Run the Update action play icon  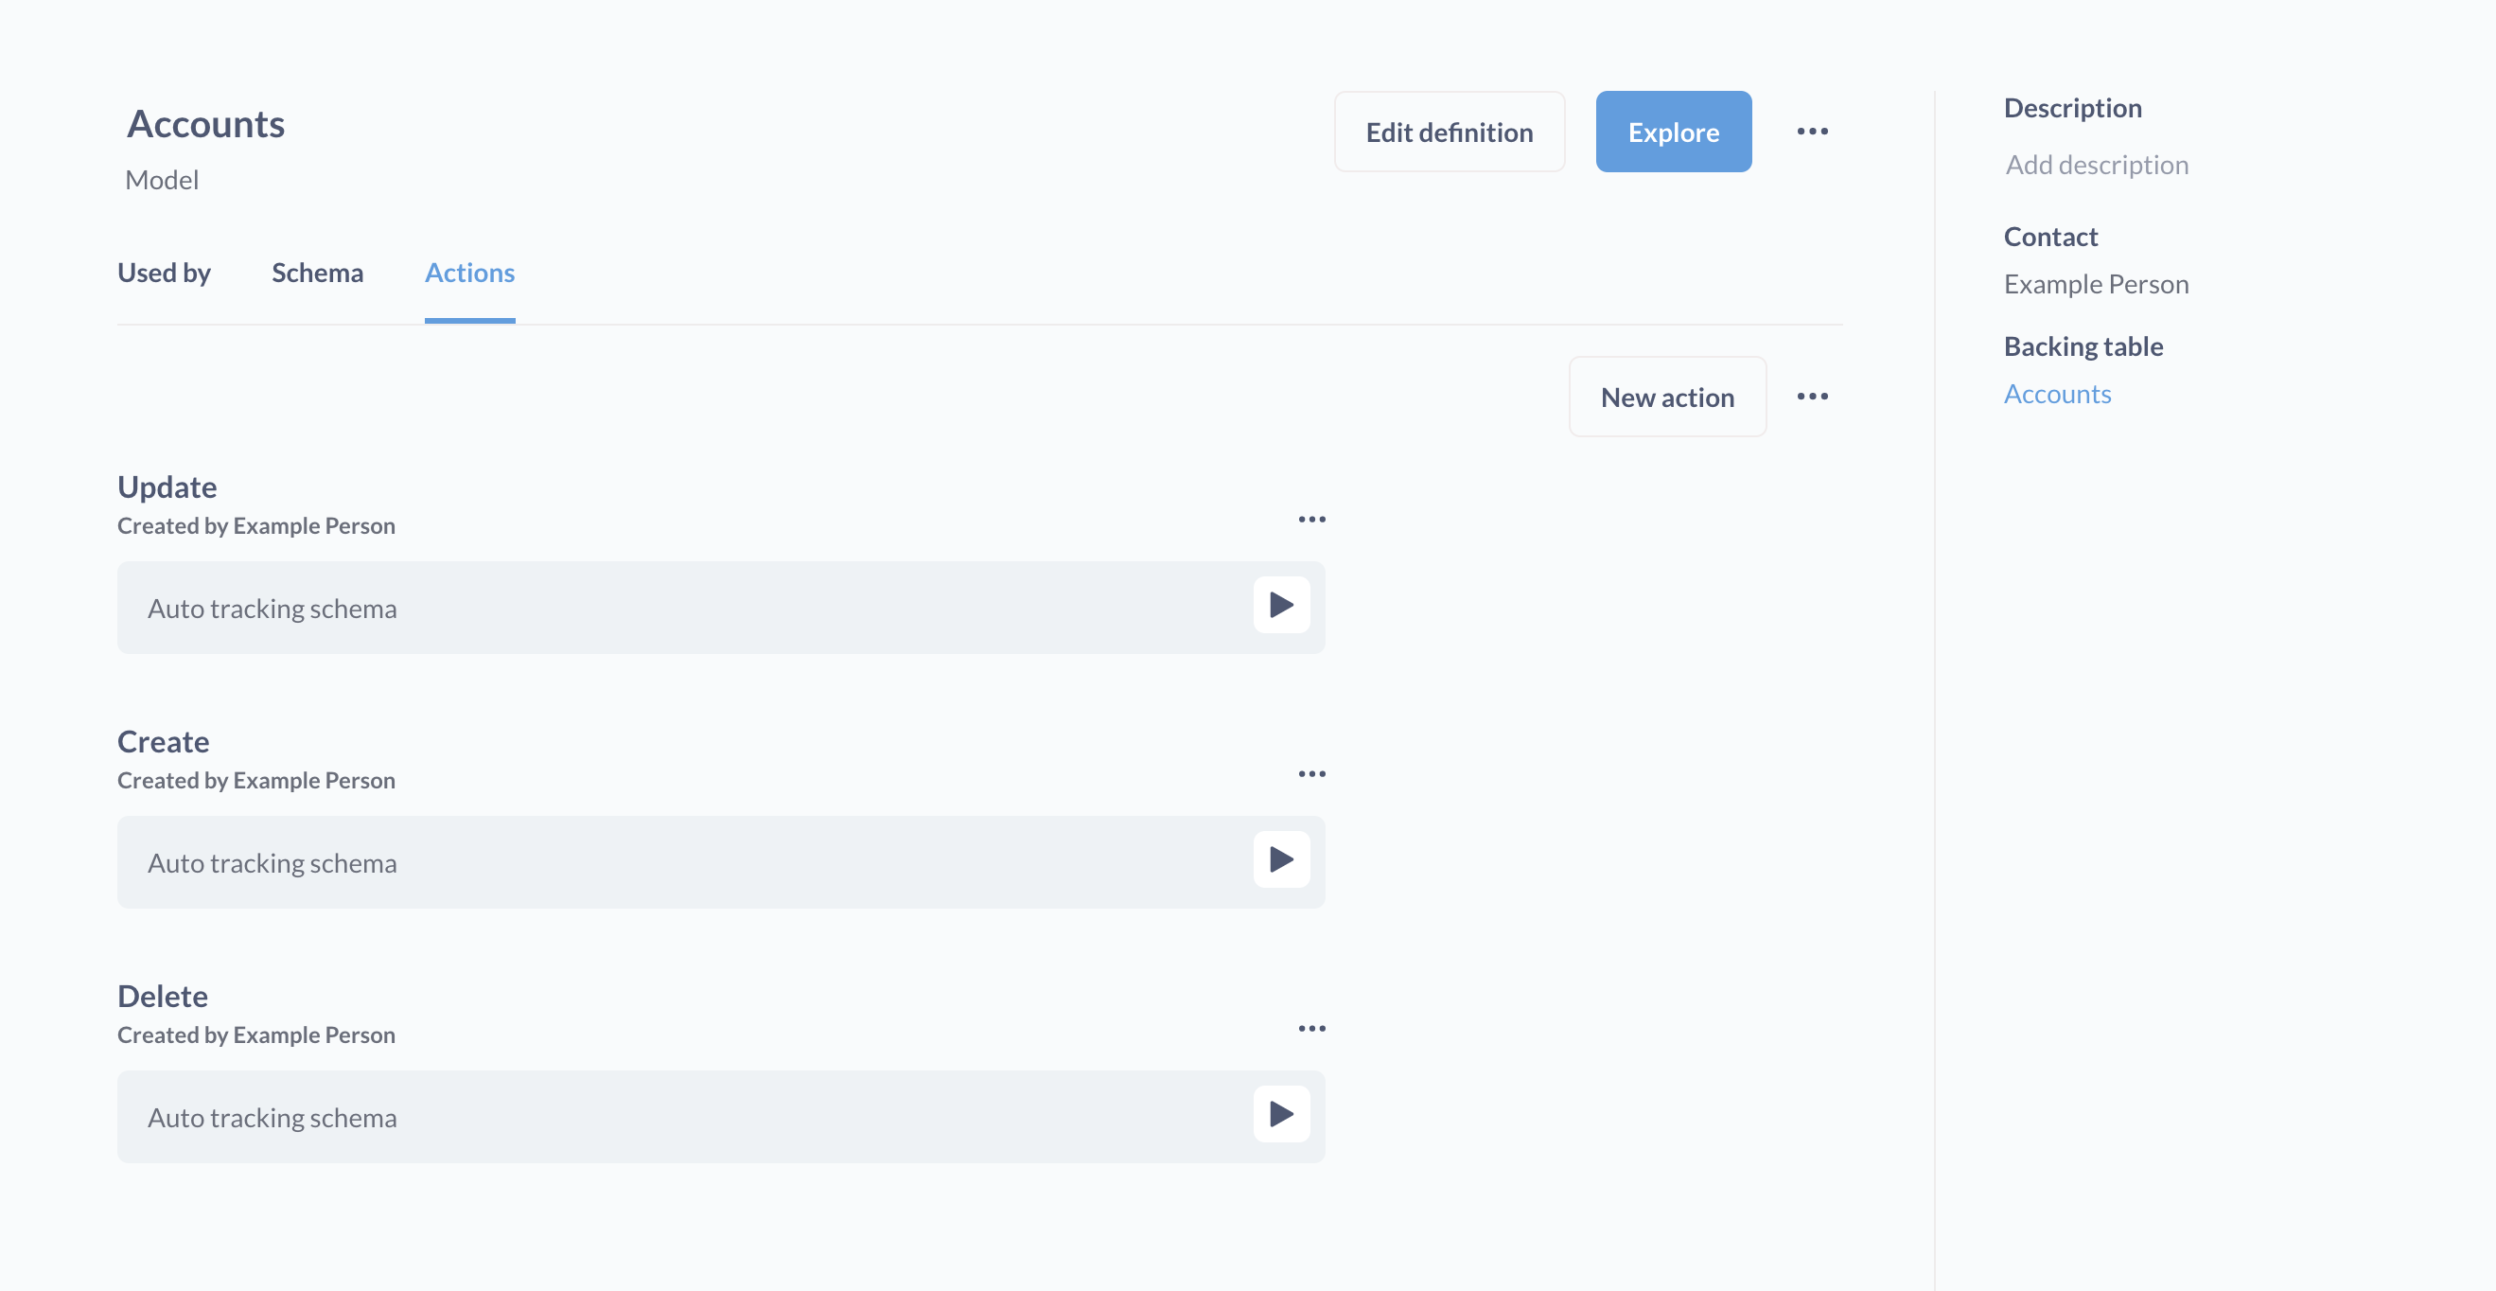tap(1281, 606)
